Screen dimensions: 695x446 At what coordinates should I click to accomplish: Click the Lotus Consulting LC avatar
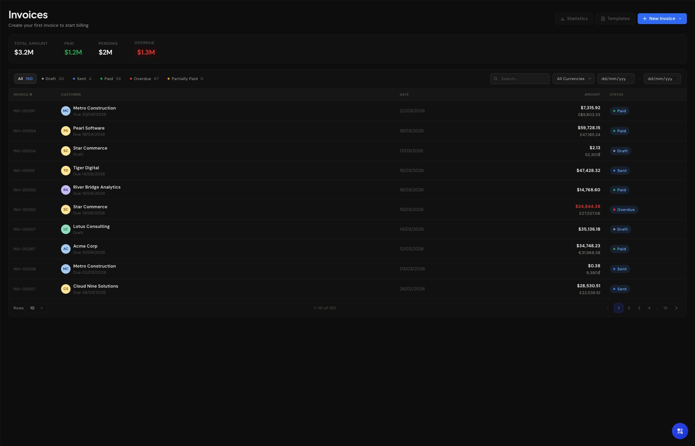65,229
